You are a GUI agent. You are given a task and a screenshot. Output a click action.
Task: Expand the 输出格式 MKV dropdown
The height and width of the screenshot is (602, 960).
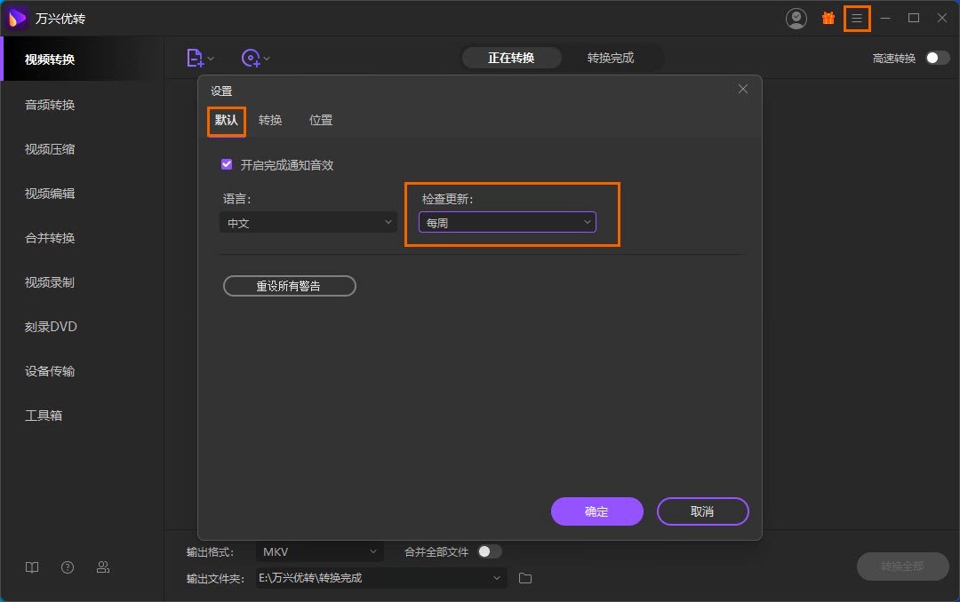(x=319, y=552)
